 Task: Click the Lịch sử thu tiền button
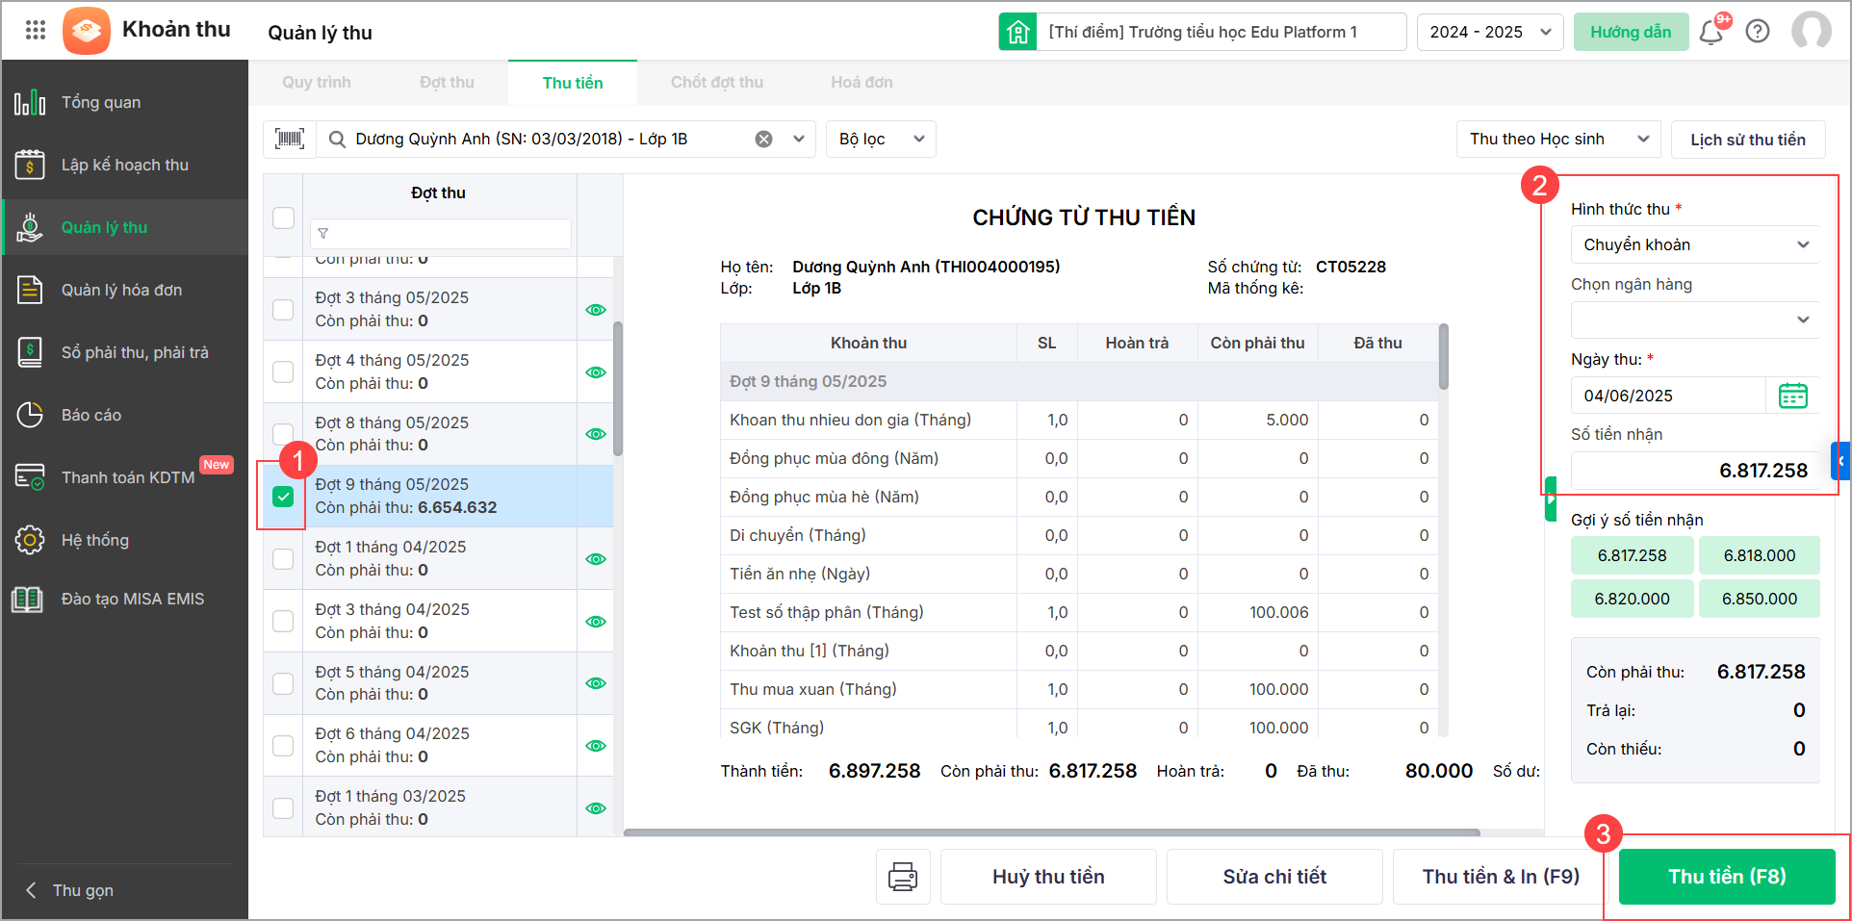pyautogui.click(x=1747, y=140)
